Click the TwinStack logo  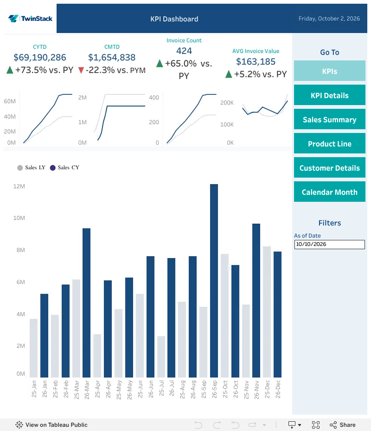coord(30,19)
